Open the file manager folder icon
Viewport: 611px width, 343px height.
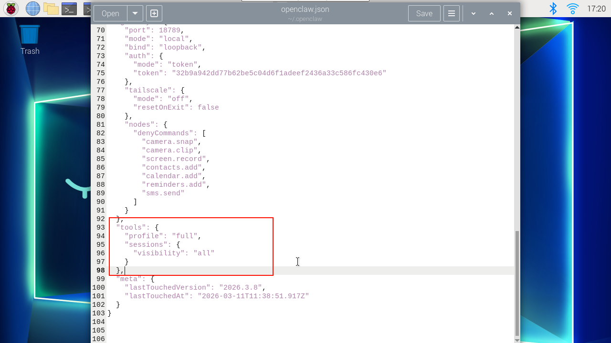[x=51, y=8]
